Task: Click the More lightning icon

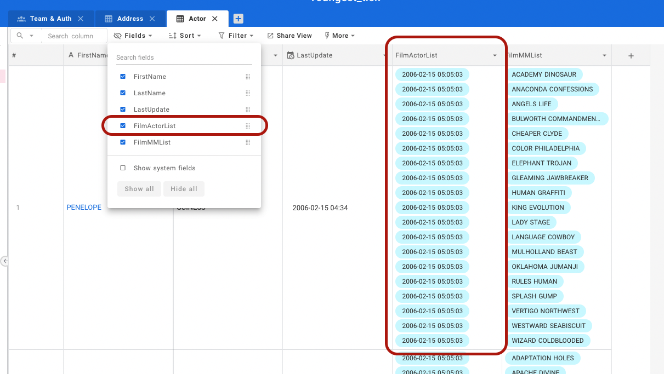Action: pyautogui.click(x=327, y=36)
